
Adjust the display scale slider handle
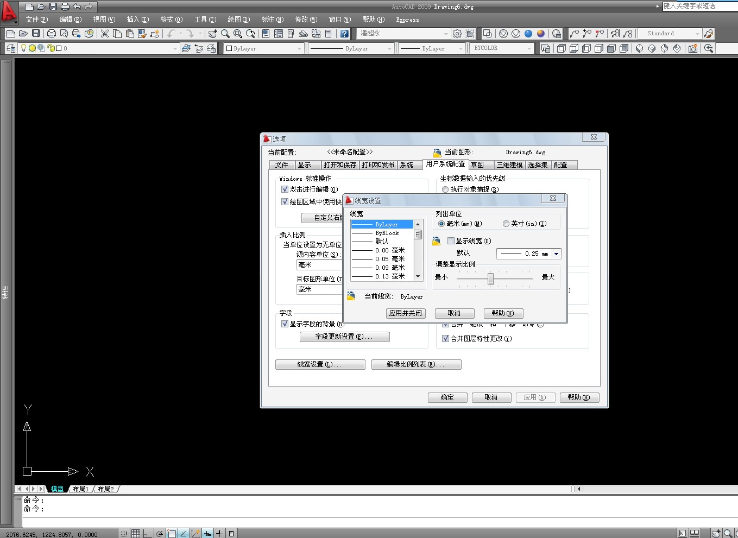click(x=490, y=279)
